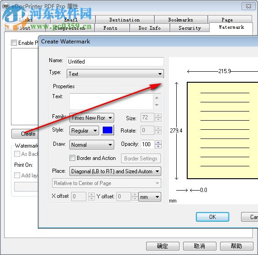Screen dimensions: 258x255
Task: Click the Opacity field showing 100
Action: pyautogui.click(x=147, y=144)
